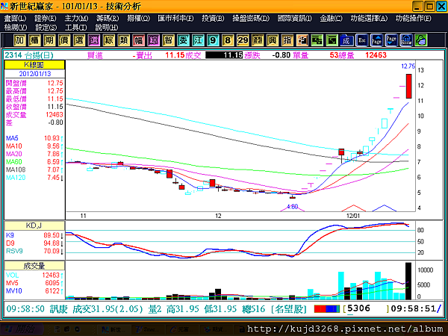Select the 期 futures toolbar button
This screenshot has width=448, height=336.
[x=49, y=40]
